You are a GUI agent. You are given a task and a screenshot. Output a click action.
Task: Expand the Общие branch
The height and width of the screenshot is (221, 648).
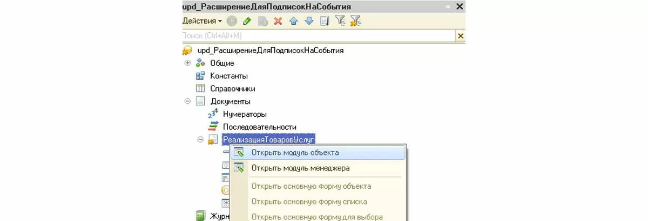point(187,63)
